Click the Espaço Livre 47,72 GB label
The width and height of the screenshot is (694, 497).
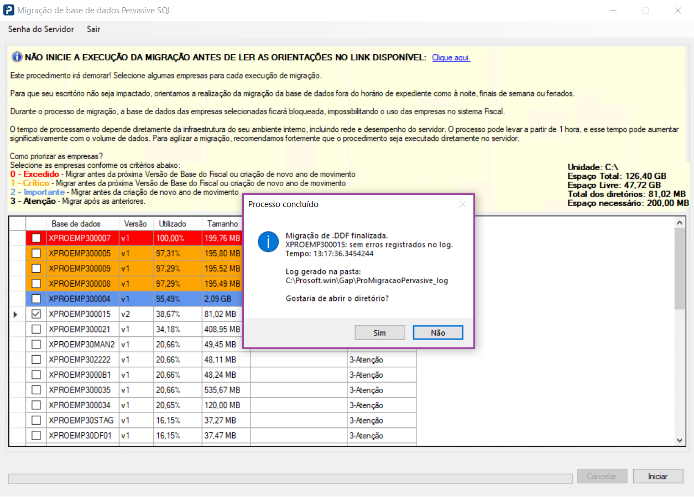coord(614,185)
